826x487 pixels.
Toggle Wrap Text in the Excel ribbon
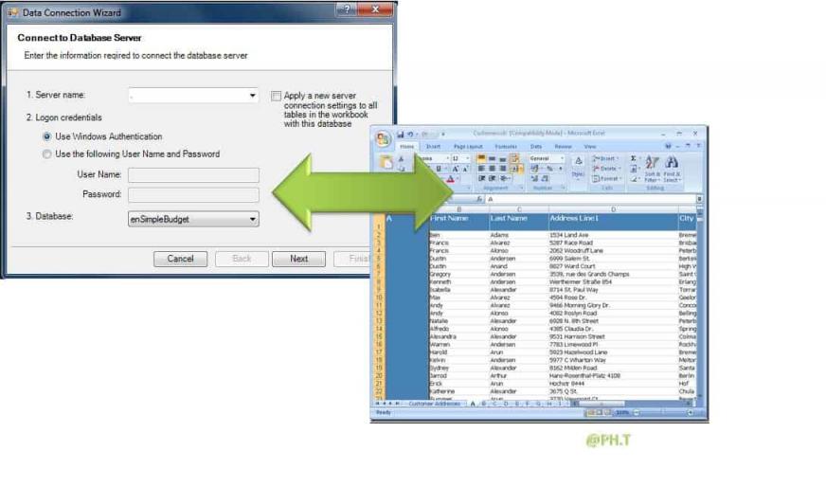pyautogui.click(x=514, y=158)
